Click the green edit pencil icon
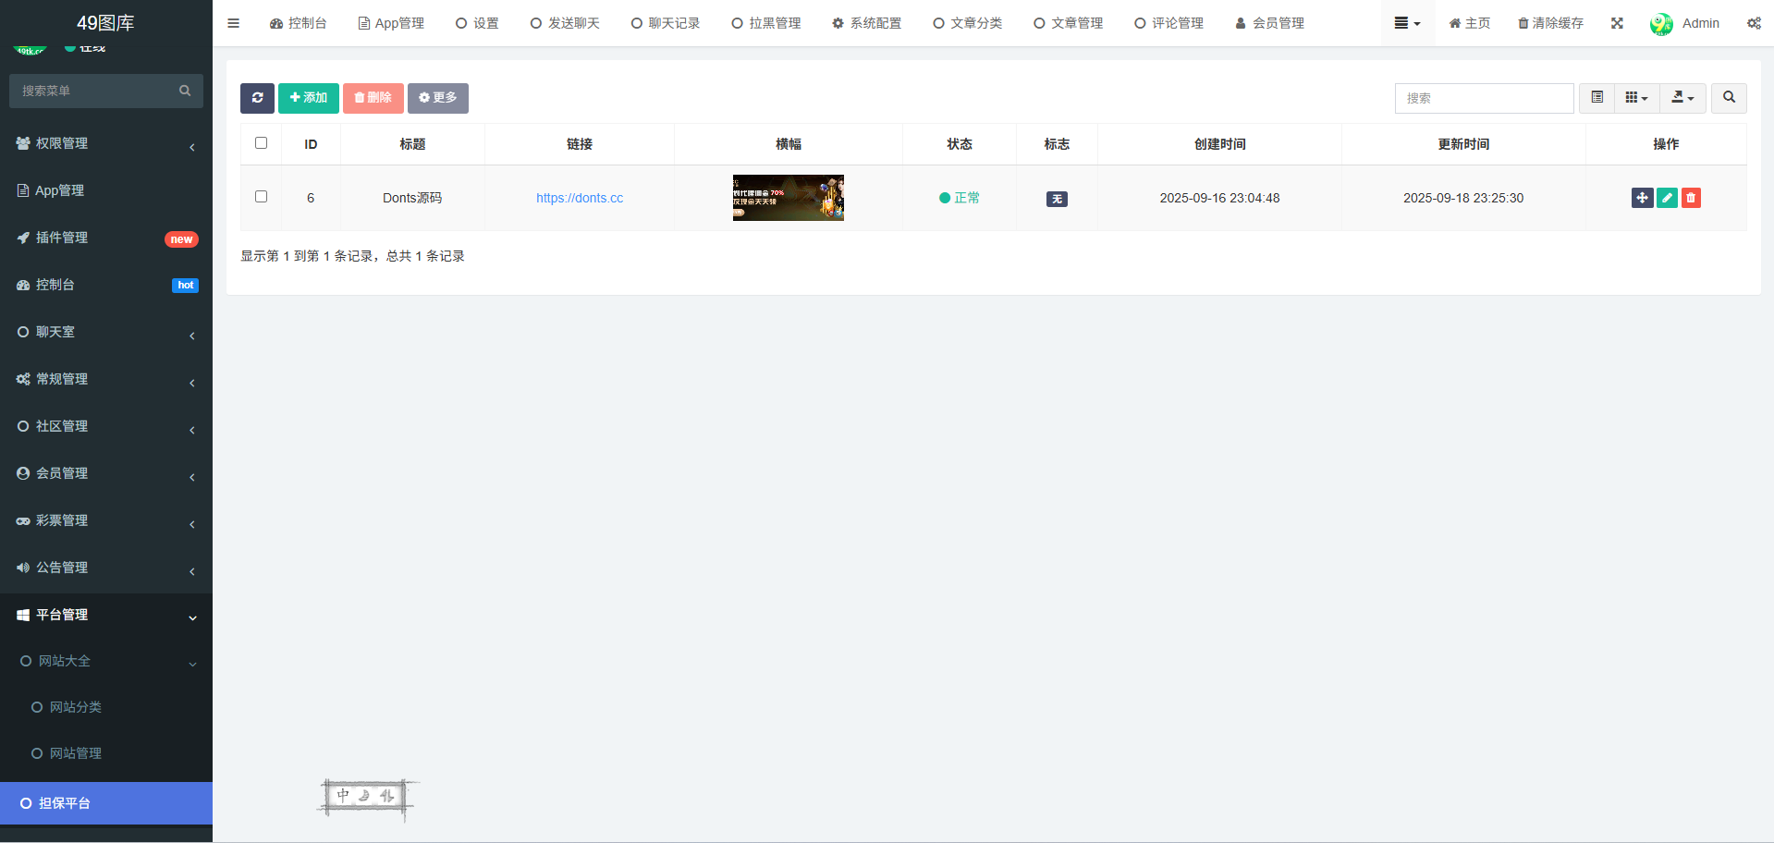This screenshot has height=843, width=1774. (1667, 198)
